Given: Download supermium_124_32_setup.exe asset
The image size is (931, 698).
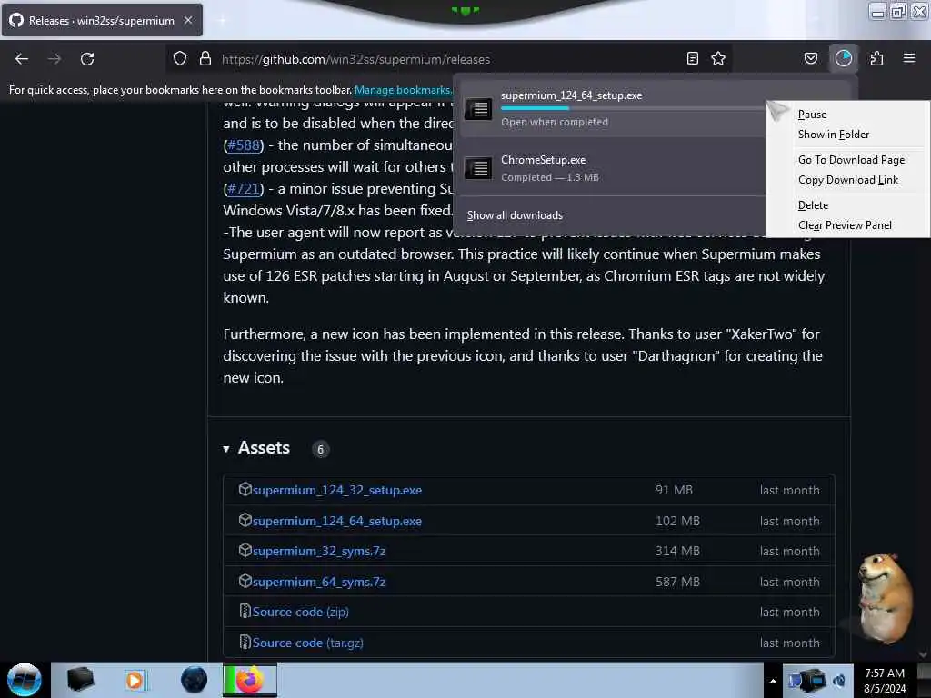Looking at the screenshot, I should click(x=337, y=490).
